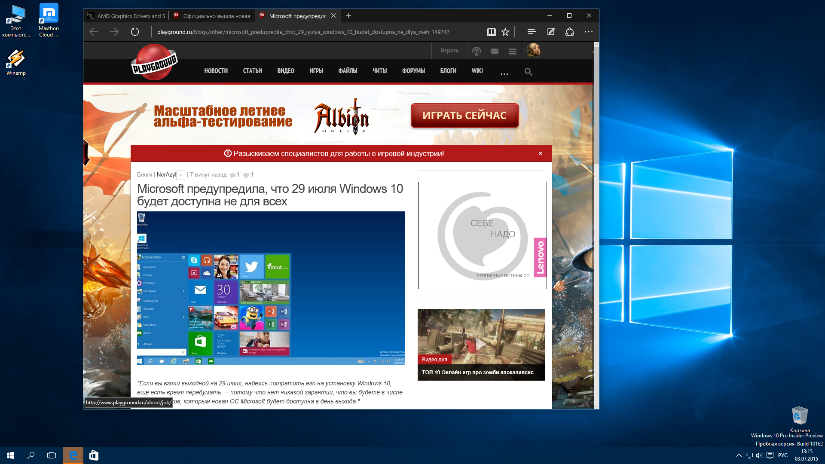The image size is (825, 464).
Task: Show hidden system tray icons
Action: click(x=739, y=455)
